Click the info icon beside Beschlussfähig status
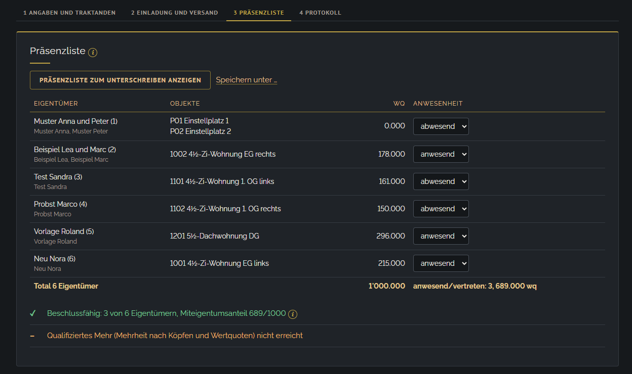Image resolution: width=632 pixels, height=374 pixels. tap(293, 314)
